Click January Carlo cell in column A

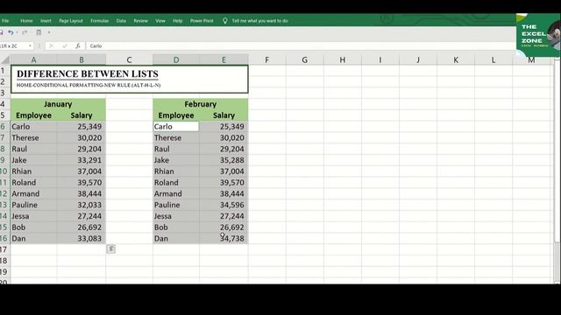33,126
